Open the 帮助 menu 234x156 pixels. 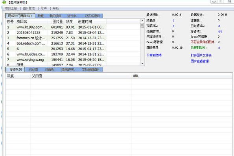(x=56, y=8)
